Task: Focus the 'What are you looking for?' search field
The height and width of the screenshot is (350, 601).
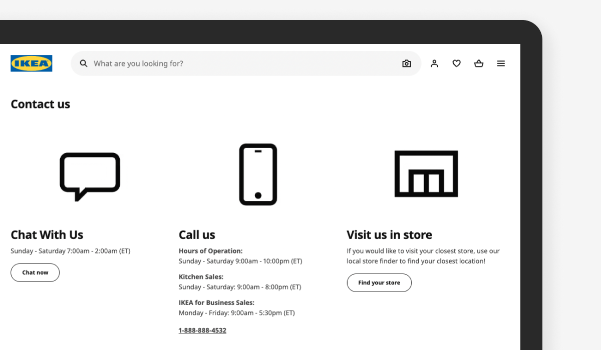Action: pos(246,63)
